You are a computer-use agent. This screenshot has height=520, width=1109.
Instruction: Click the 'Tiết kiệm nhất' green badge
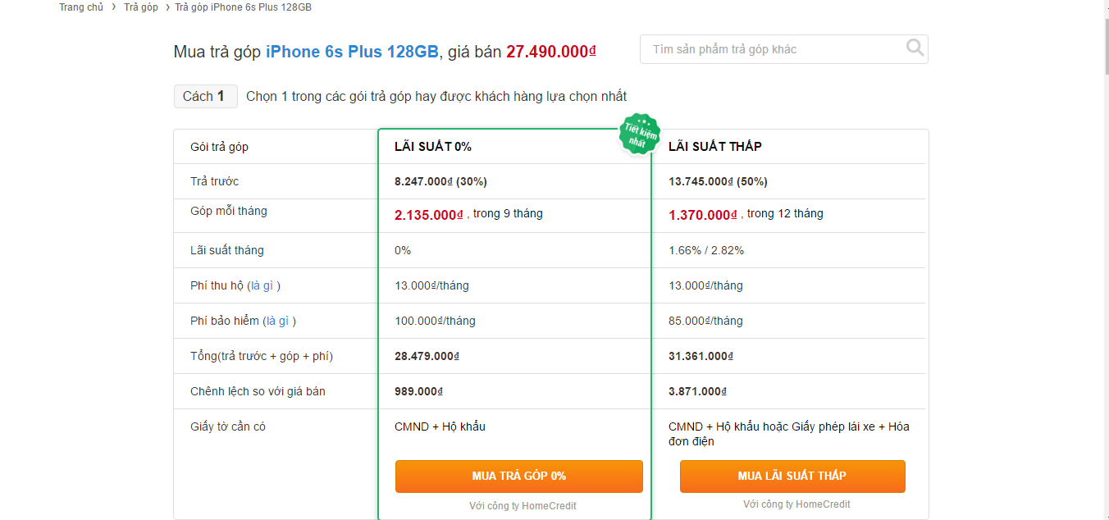pyautogui.click(x=638, y=135)
